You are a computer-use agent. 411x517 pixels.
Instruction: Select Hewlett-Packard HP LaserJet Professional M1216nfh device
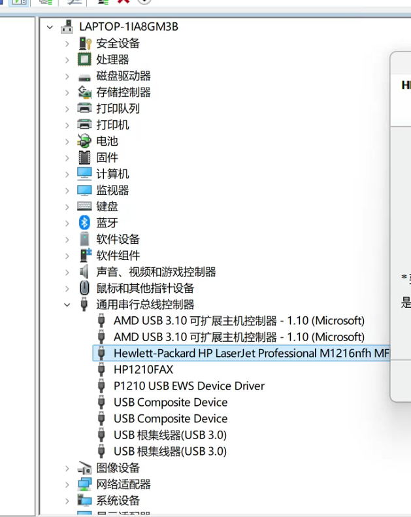[x=241, y=353]
